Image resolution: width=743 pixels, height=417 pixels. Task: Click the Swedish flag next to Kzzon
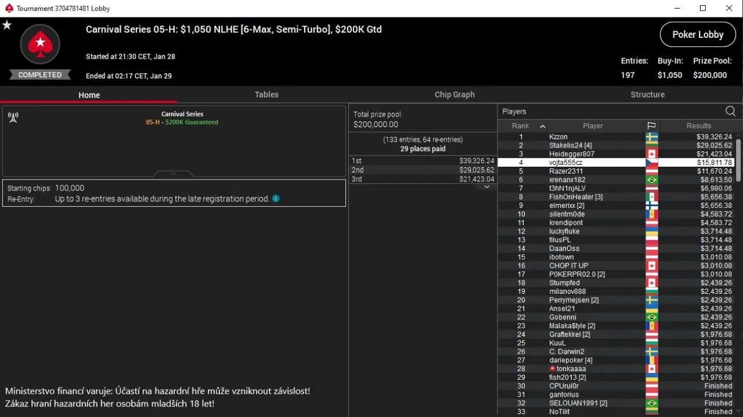(651, 136)
